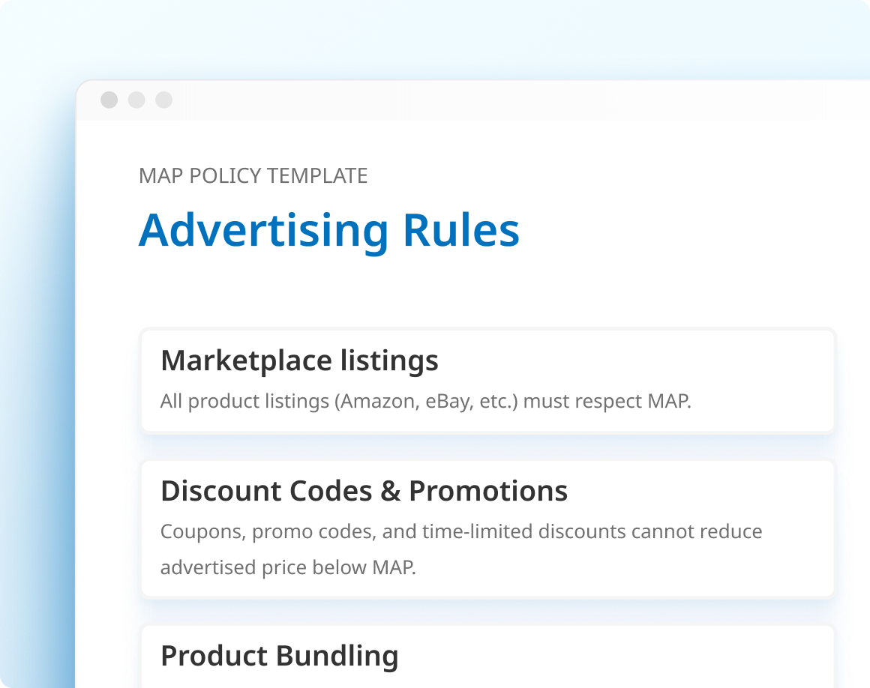The image size is (870, 688).
Task: Click the "advertised price below MAP." line
Action: pos(288,567)
